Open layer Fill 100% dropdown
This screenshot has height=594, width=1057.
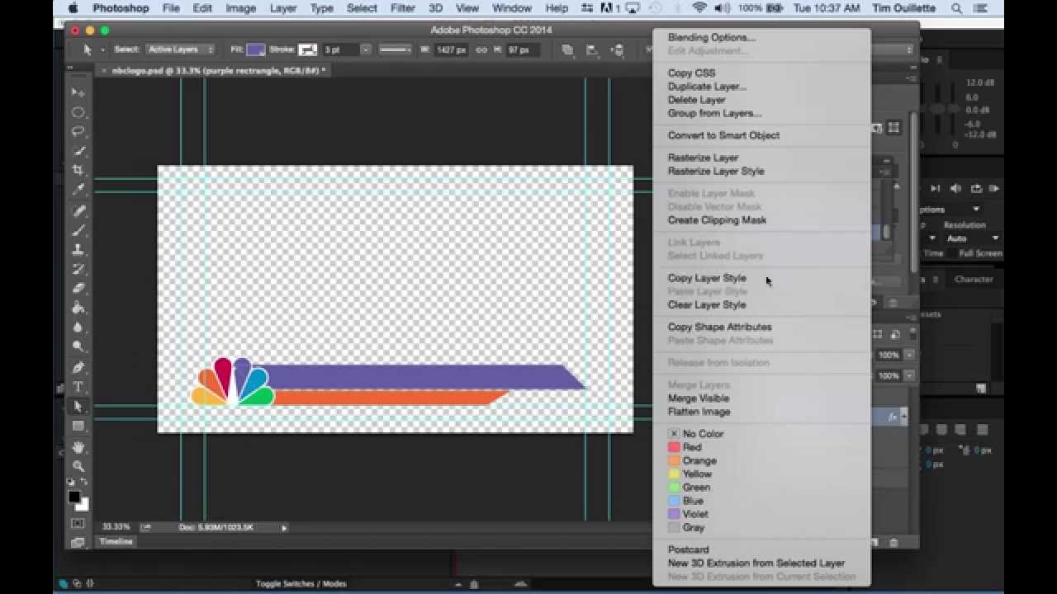[909, 375]
